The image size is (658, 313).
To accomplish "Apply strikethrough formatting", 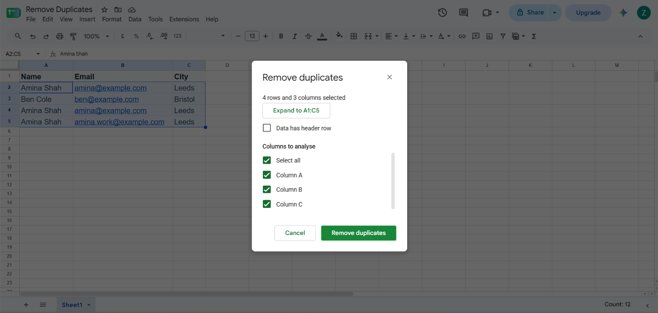I will [308, 36].
